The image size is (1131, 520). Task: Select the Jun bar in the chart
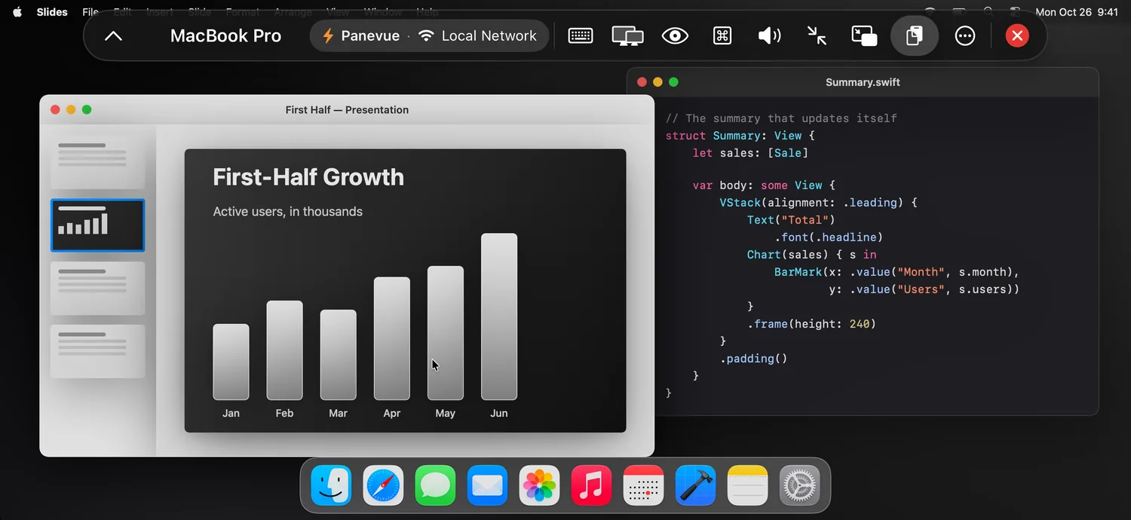(x=499, y=317)
